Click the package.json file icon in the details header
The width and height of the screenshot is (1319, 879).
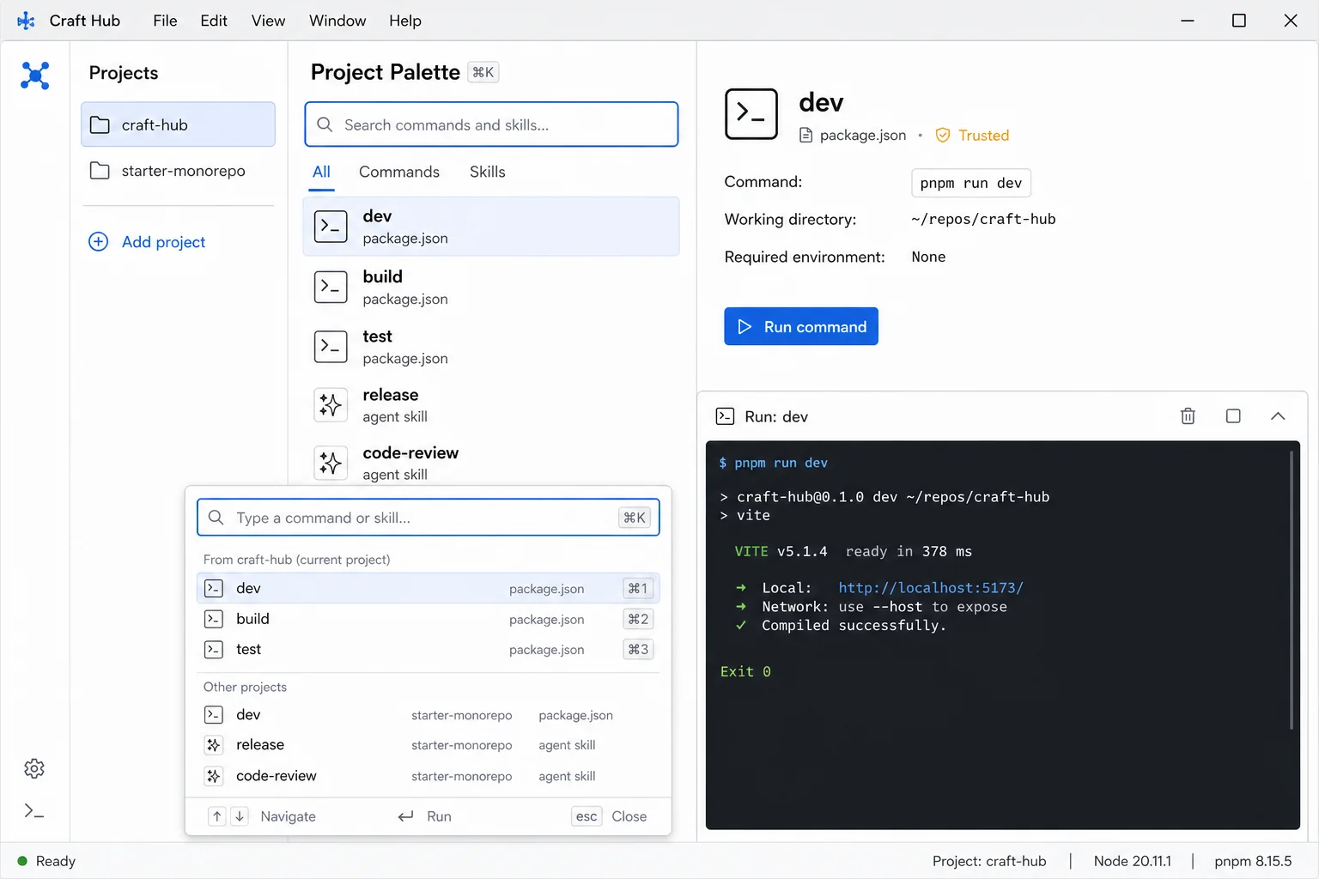pyautogui.click(x=805, y=135)
